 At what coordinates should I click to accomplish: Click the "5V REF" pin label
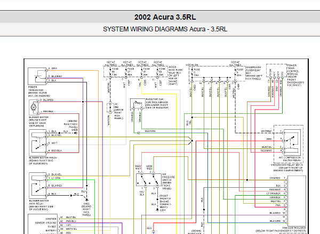52,227
